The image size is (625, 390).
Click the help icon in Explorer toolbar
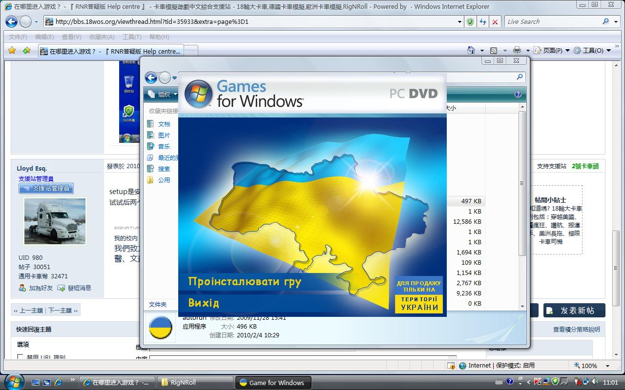[x=518, y=94]
